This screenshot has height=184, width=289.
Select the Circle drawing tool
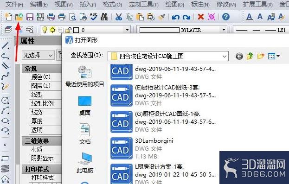click(5, 100)
